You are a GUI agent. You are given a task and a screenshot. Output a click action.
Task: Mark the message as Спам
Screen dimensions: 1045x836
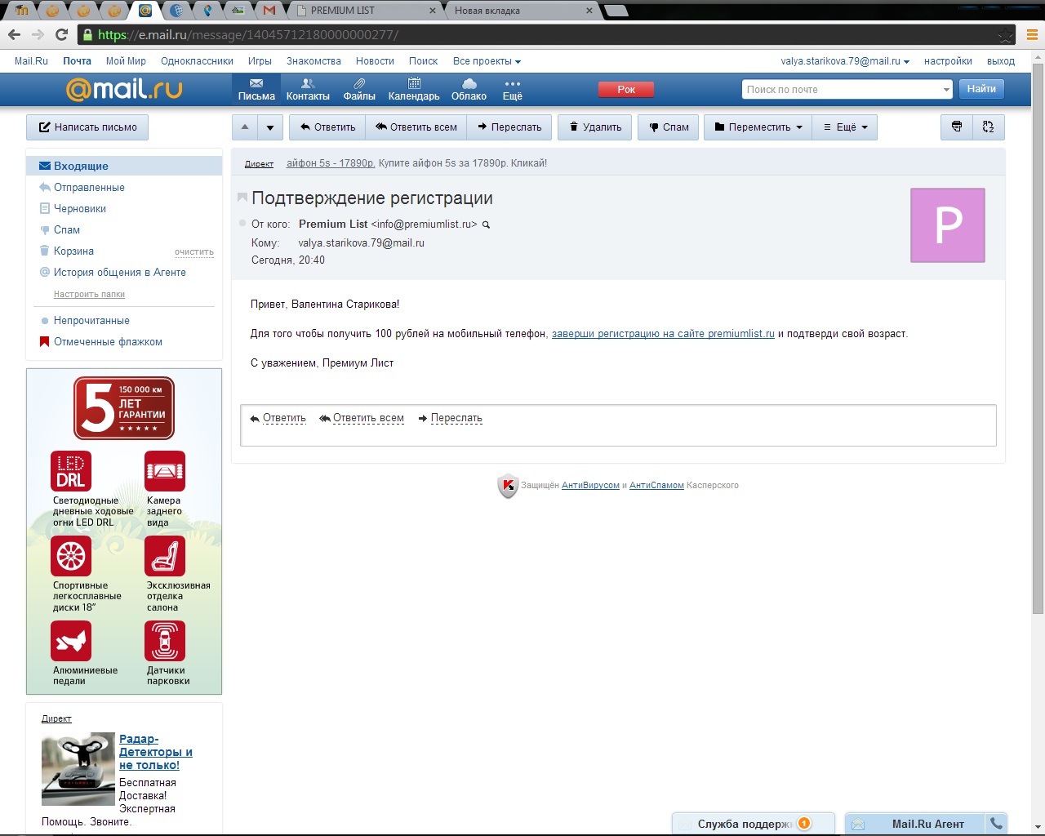point(669,127)
